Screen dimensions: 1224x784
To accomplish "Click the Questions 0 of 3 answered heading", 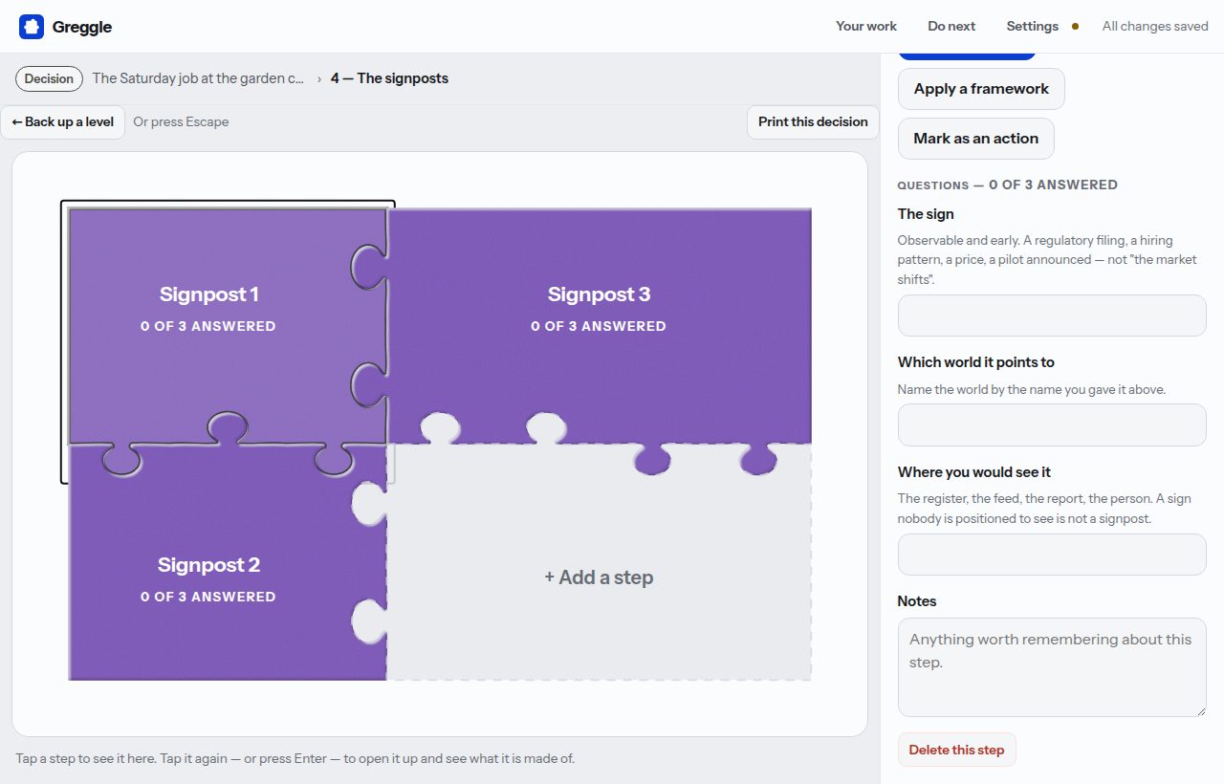I will point(1007,185).
